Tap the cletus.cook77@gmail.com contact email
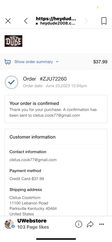This screenshot has height=242, width=112. point(33,160)
